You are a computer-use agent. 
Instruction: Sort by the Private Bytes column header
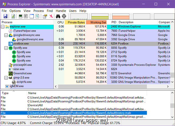(x=75, y=22)
